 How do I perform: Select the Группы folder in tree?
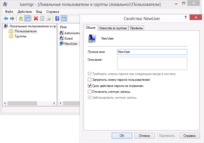(x=21, y=36)
